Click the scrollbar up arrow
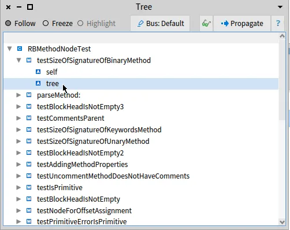 coord(282,36)
